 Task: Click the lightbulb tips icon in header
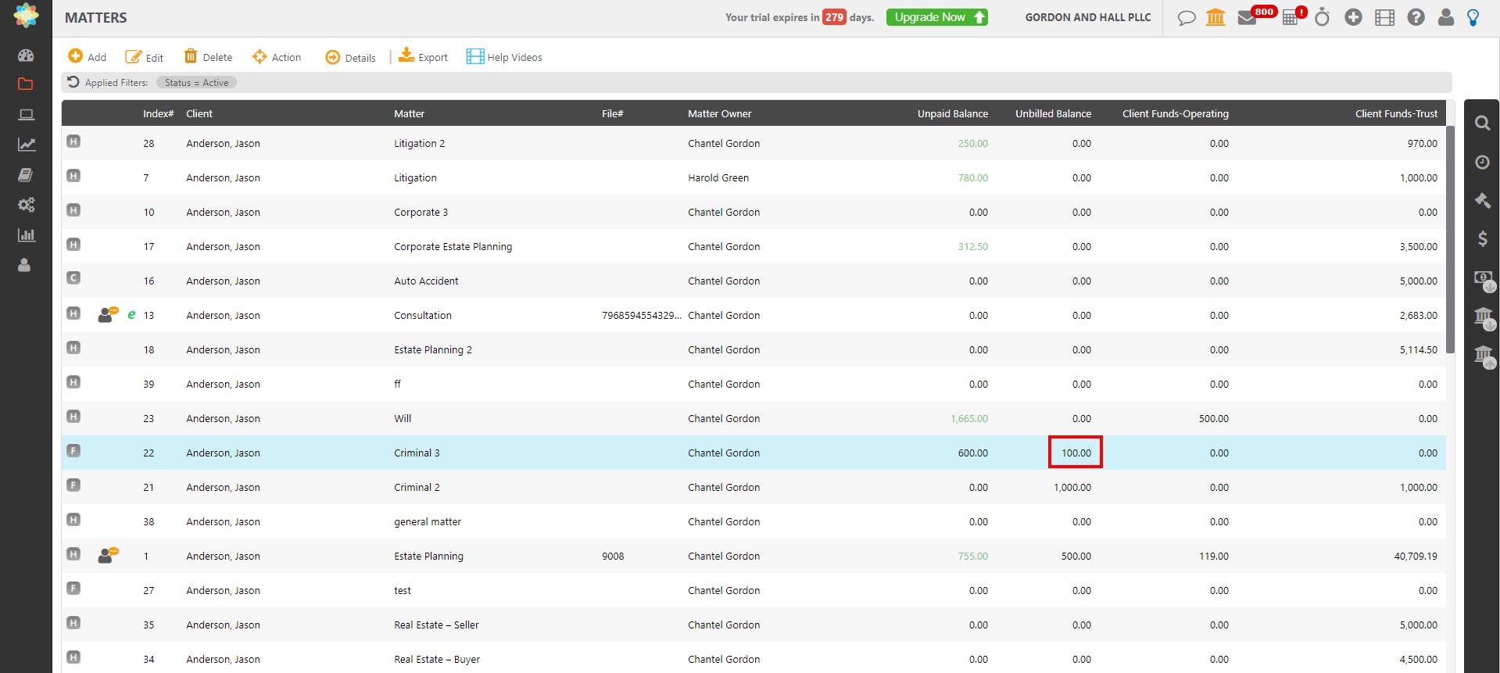click(1473, 17)
